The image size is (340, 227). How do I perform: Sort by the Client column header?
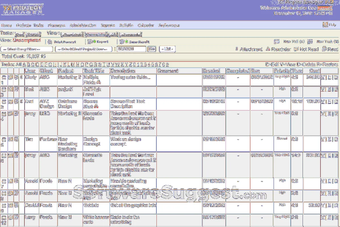(x=46, y=71)
